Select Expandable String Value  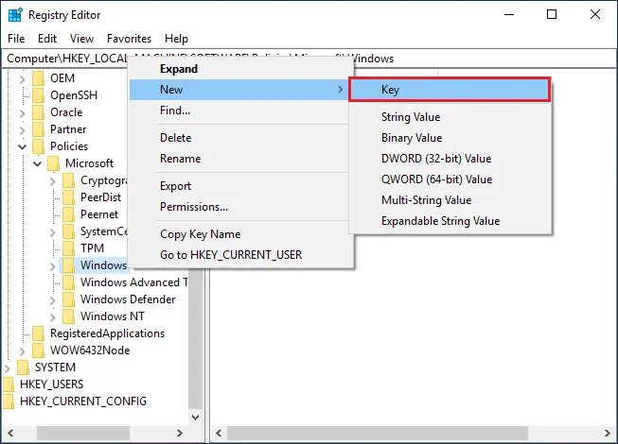point(450,221)
